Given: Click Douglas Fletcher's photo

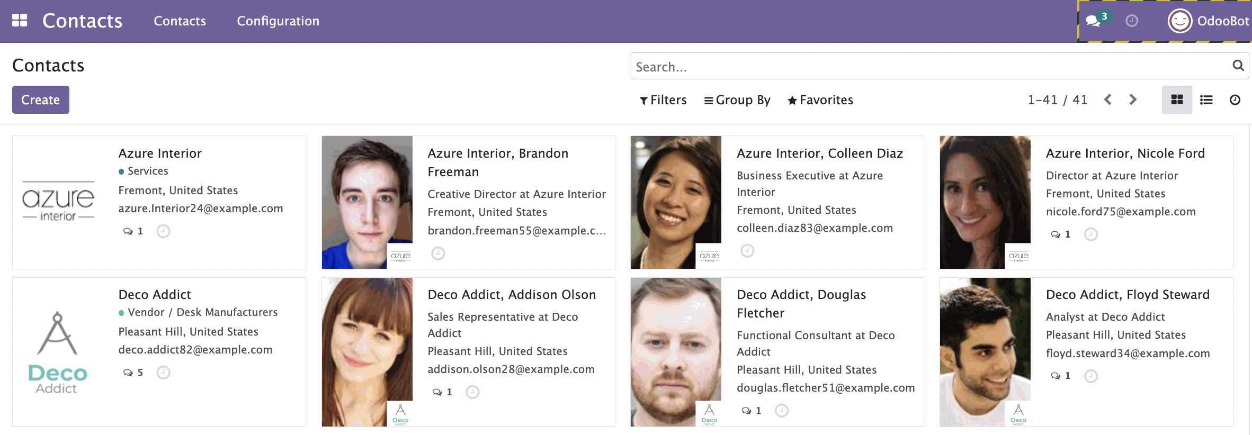Looking at the screenshot, I should click(676, 352).
